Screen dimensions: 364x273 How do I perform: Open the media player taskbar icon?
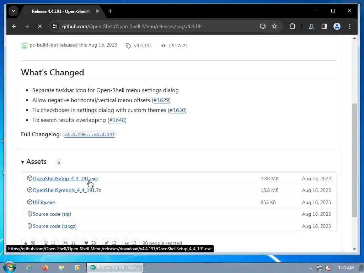tap(77, 268)
